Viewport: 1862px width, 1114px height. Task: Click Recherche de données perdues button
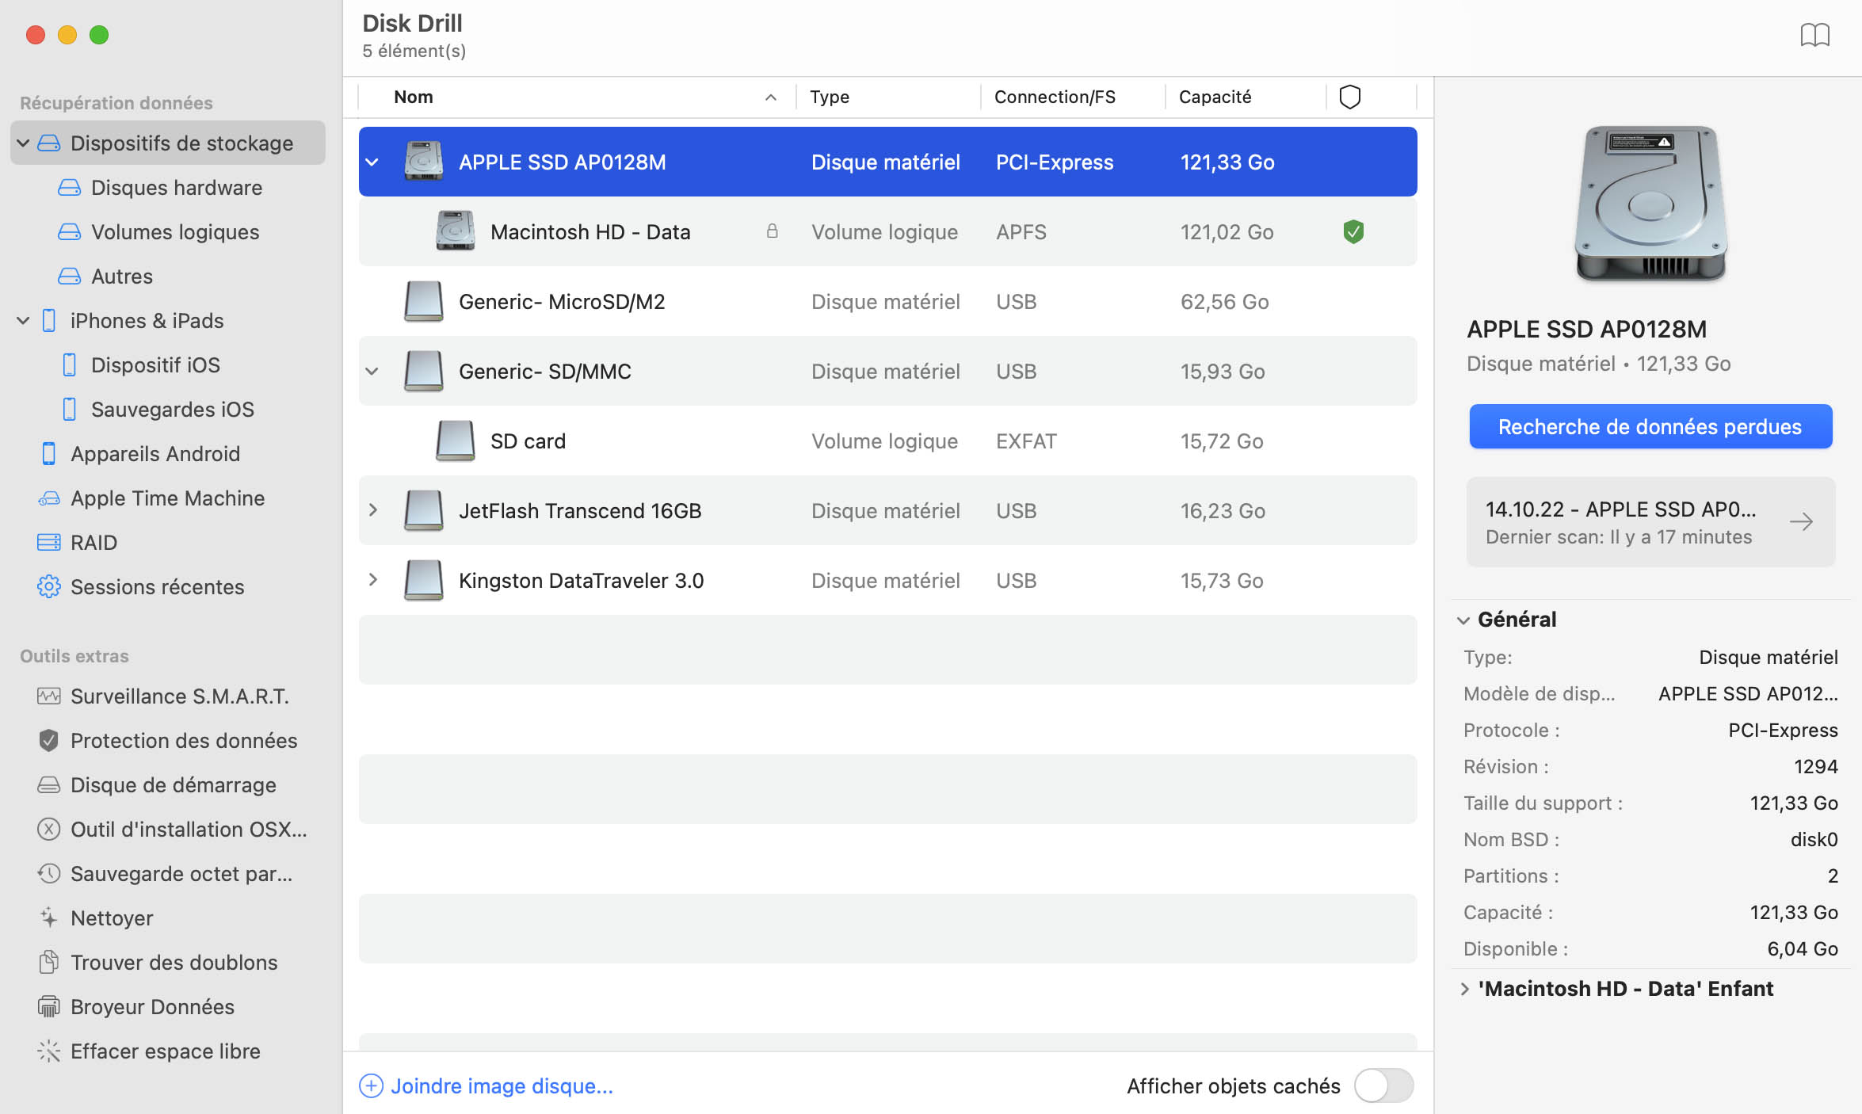tap(1650, 425)
